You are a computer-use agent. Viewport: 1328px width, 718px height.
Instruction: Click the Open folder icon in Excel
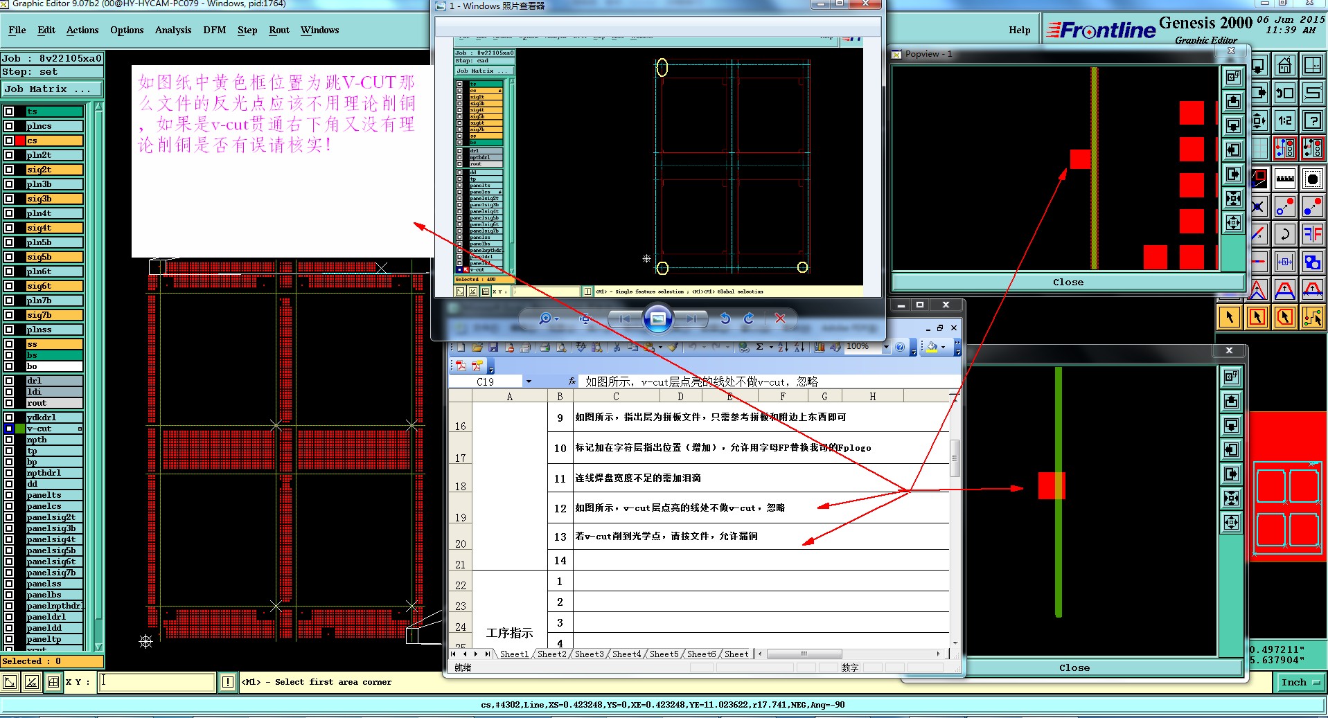(477, 347)
